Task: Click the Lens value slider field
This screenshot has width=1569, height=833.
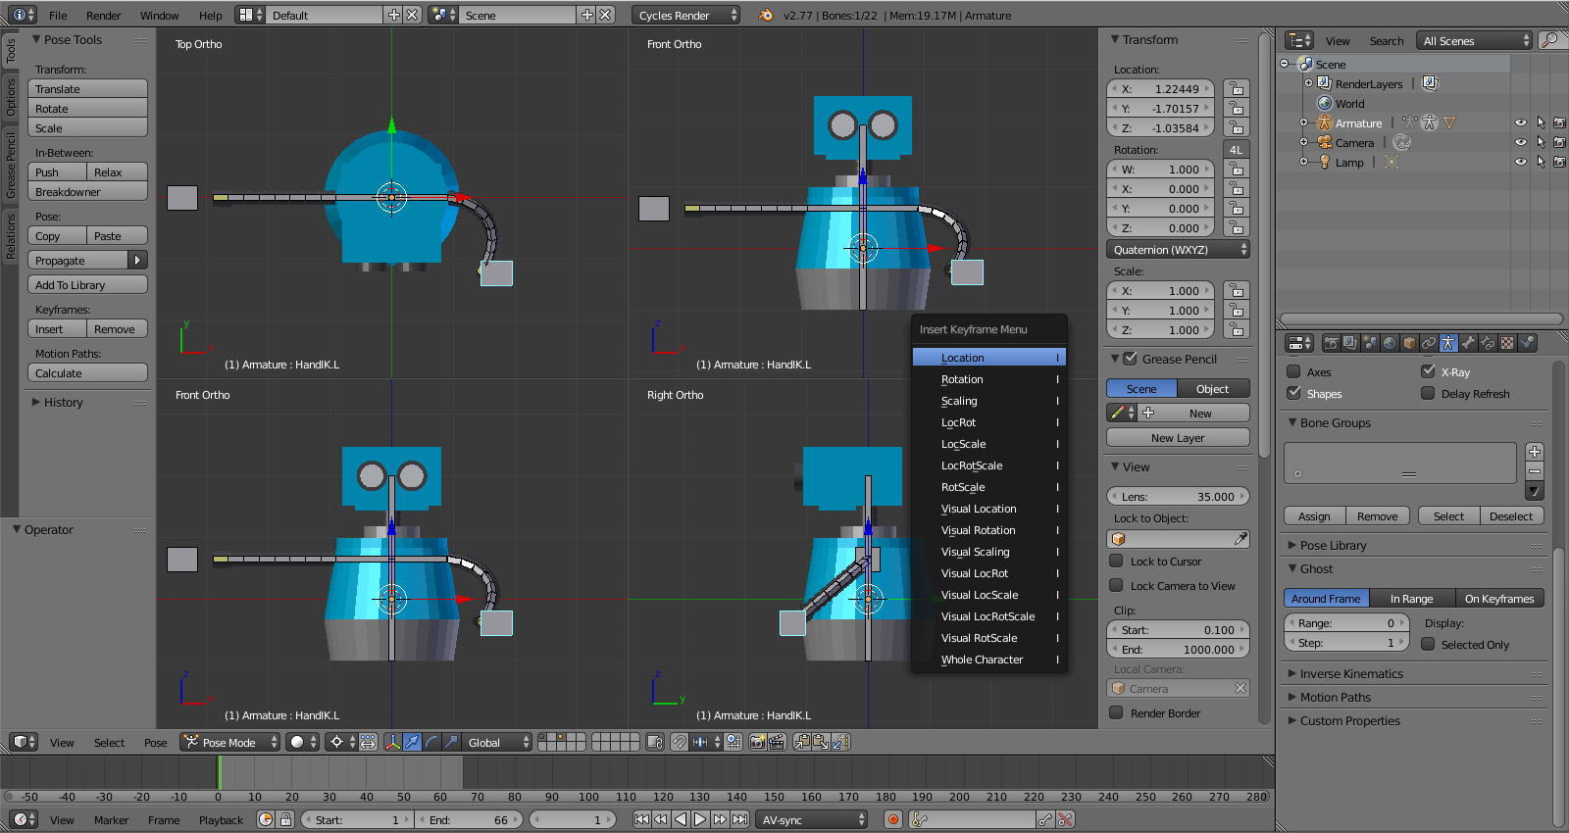Action: pos(1178,497)
